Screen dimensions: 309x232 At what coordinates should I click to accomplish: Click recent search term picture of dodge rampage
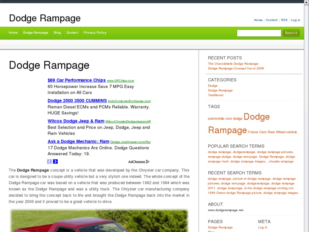coord(252,179)
